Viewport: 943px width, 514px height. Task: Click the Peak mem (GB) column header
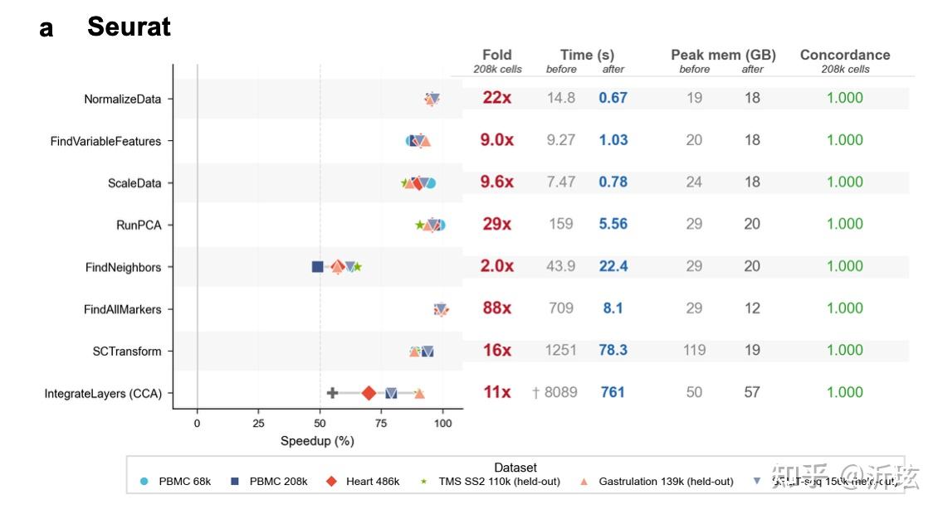[724, 55]
